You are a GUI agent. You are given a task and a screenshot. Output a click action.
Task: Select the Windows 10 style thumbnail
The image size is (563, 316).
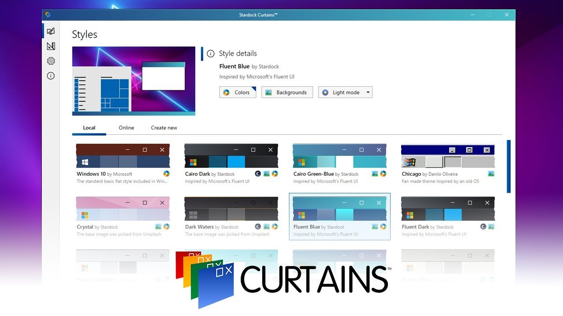click(123, 156)
